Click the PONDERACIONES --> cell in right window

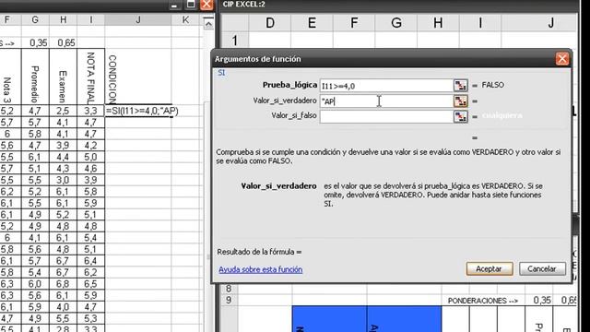coord(483,301)
